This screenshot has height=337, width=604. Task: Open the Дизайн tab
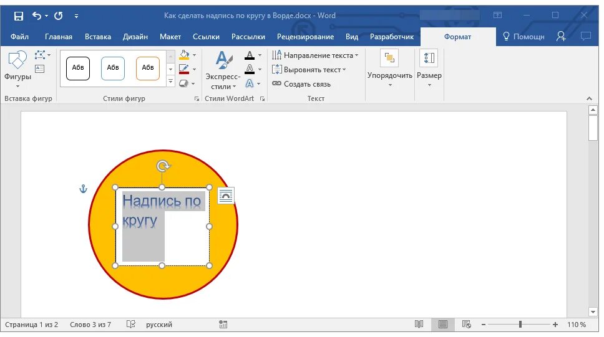pos(135,37)
